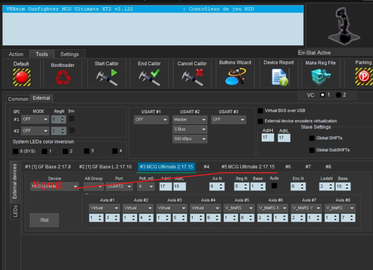Toggle System LED 3 color inversion checkbox
The height and width of the screenshot is (270, 373).
[87, 151]
